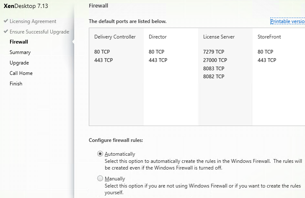Click 443 TCP under StoreFront
This screenshot has height=198, width=305.
[267, 60]
